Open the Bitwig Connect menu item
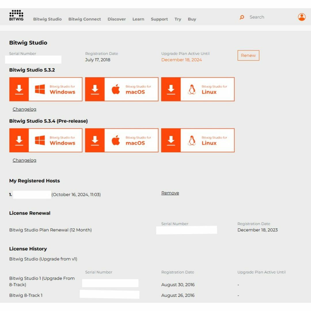The image size is (311, 311). 85,19
